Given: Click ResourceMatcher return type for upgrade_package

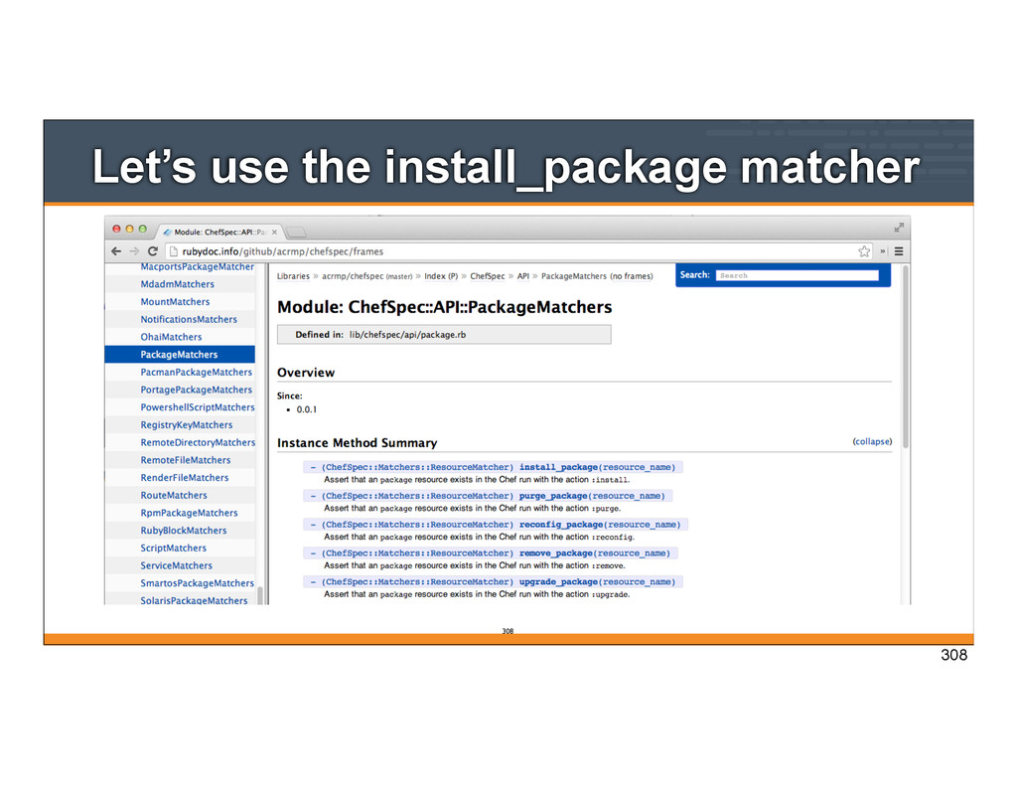Looking at the screenshot, I should tap(417, 581).
